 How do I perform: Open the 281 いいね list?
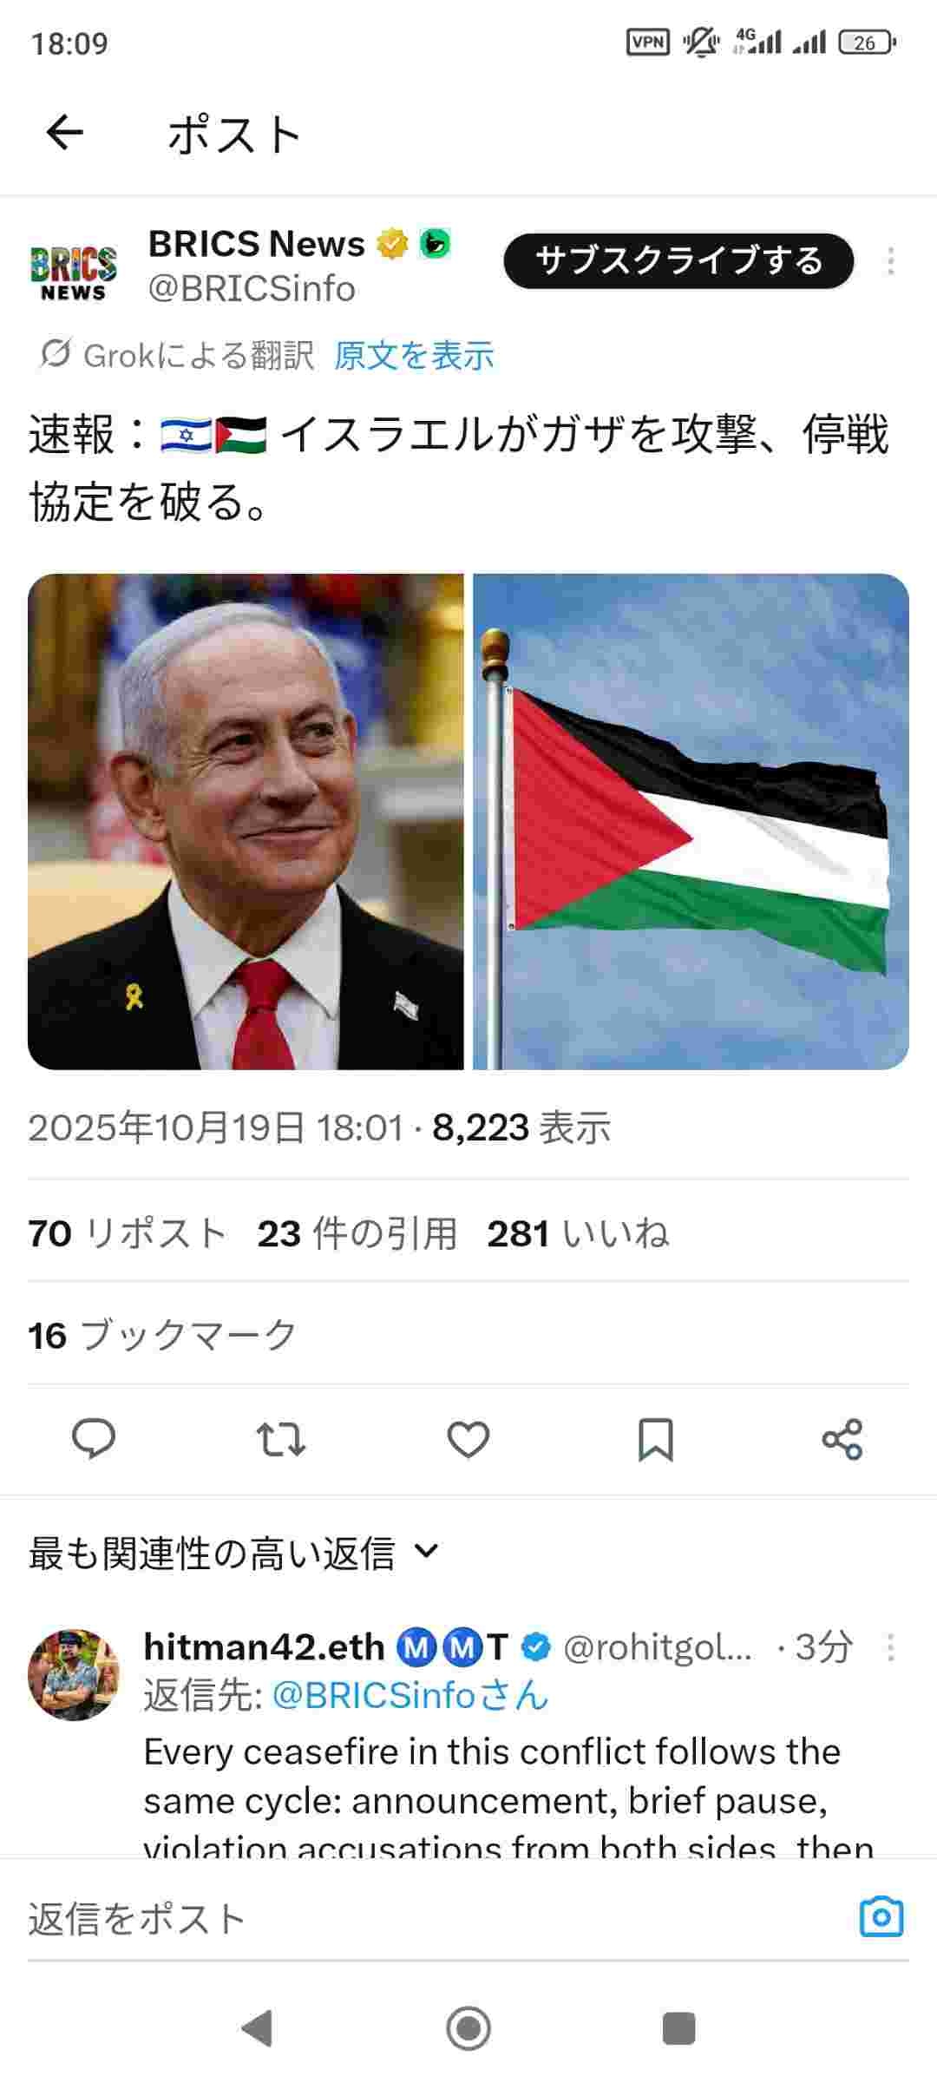[x=578, y=1233]
